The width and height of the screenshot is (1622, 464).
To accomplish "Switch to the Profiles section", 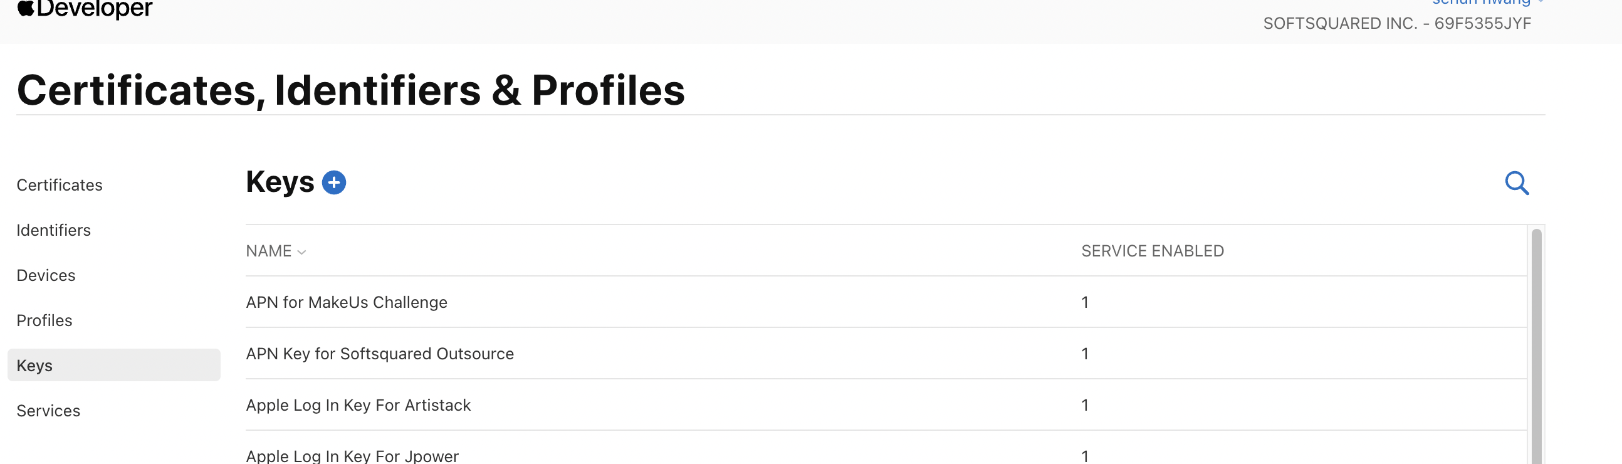I will pyautogui.click(x=44, y=320).
